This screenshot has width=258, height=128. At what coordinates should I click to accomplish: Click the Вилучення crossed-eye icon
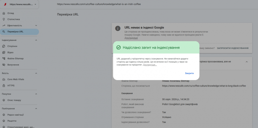tap(4, 65)
